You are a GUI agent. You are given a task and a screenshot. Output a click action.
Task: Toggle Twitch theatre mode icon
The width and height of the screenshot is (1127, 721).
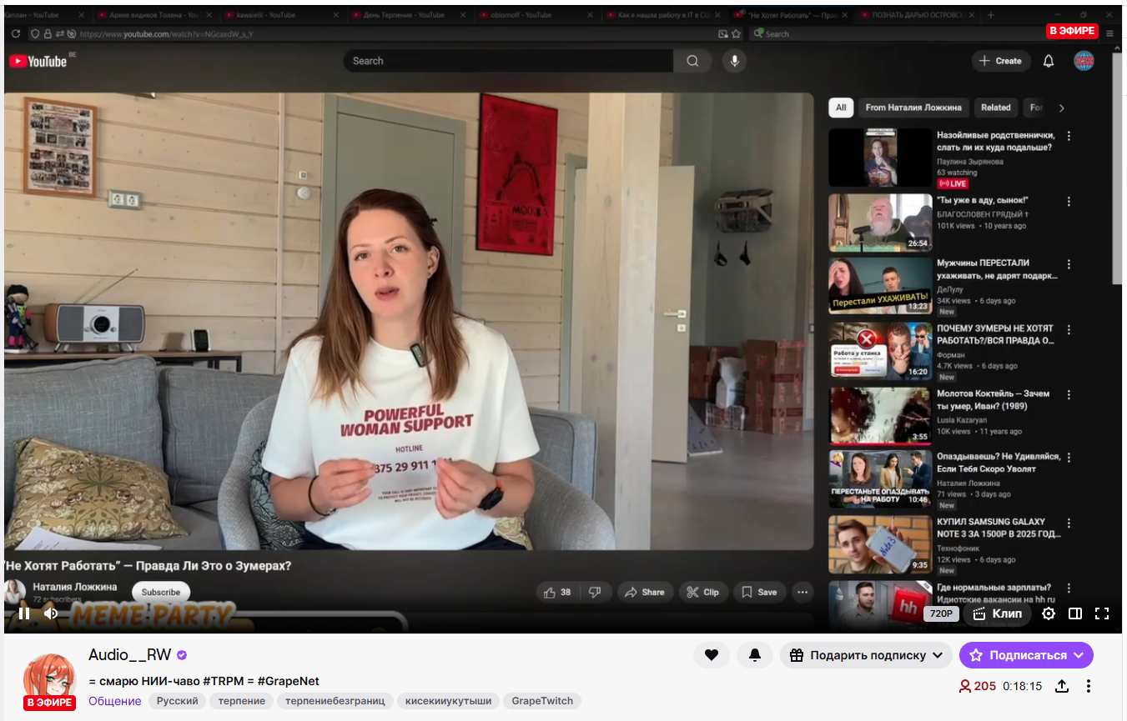(1075, 613)
